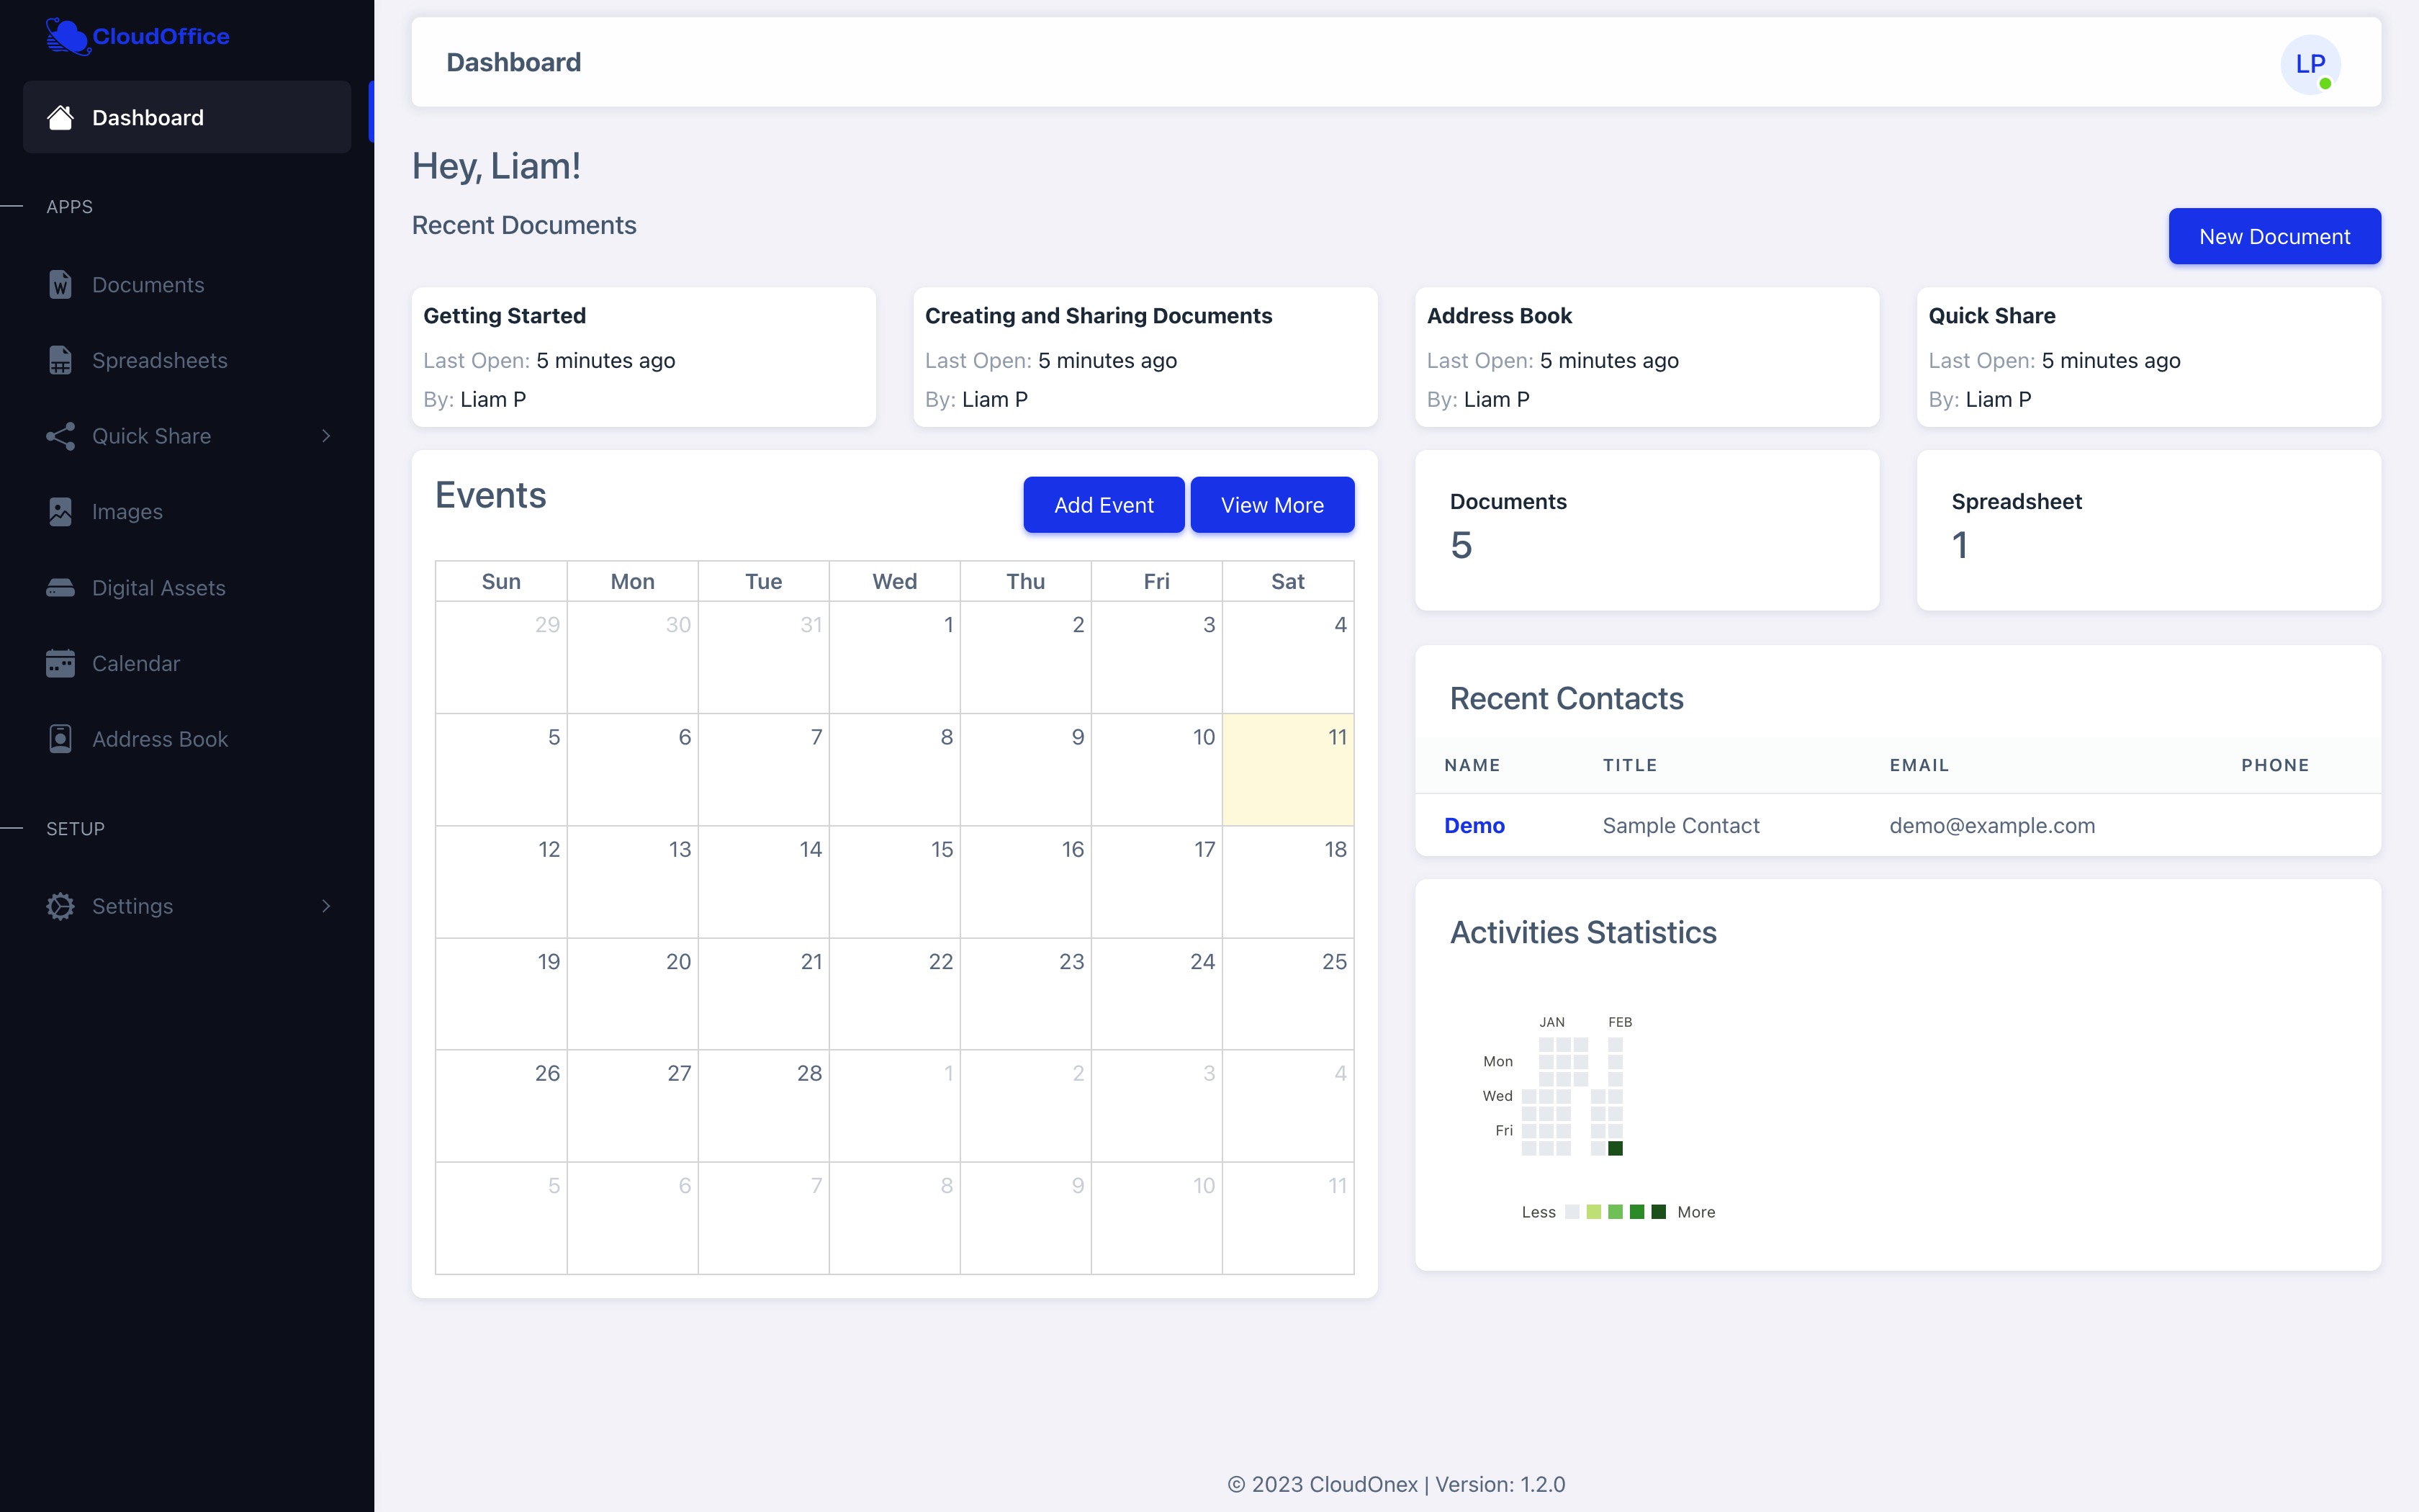The width and height of the screenshot is (2419, 1512).
Task: Click the CloudOffice logo icon
Action: [66, 36]
